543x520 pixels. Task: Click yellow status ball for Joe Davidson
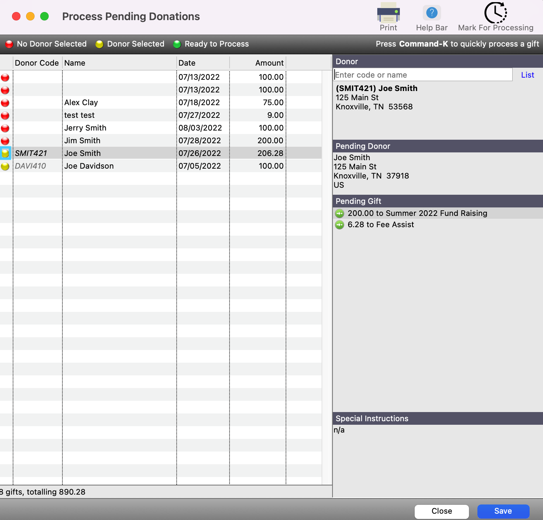(5, 166)
